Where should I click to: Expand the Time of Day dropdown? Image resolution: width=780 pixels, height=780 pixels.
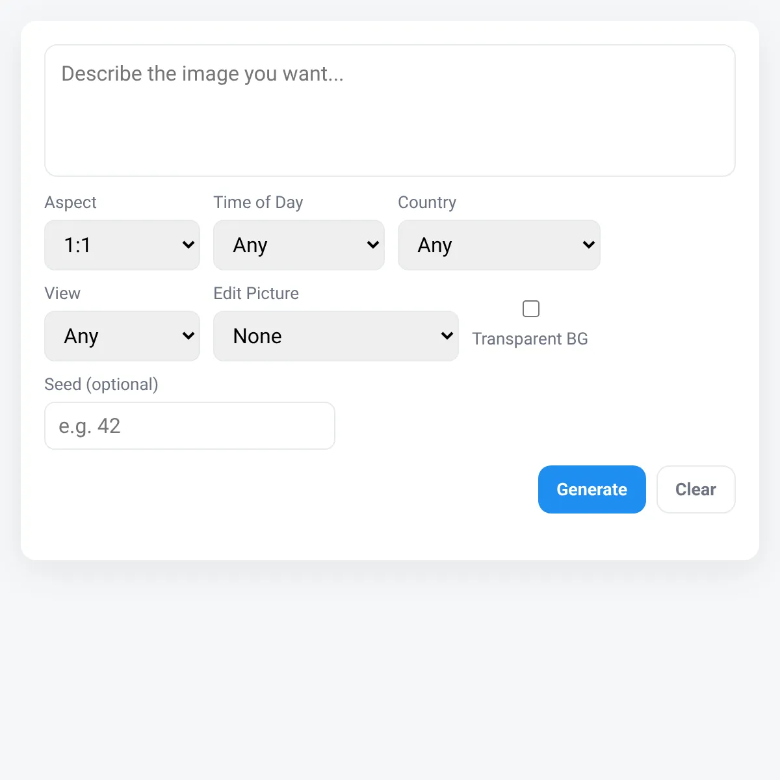pos(299,245)
